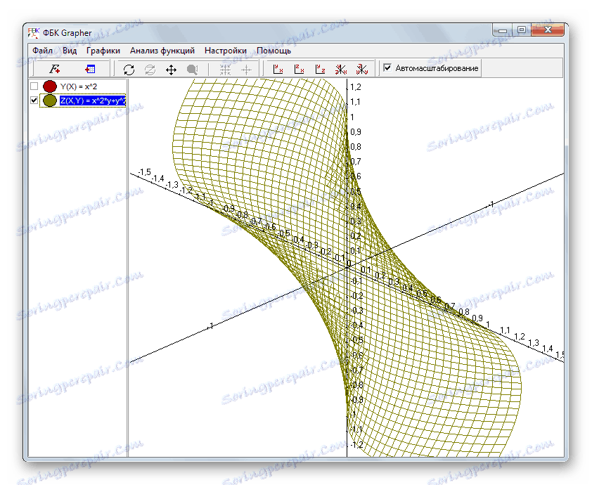Click the Yx plane view icon
592x485 pixels.
coord(277,69)
